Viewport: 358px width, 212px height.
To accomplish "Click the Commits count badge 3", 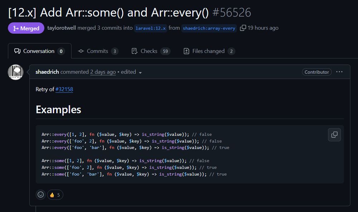I will 115,52.
